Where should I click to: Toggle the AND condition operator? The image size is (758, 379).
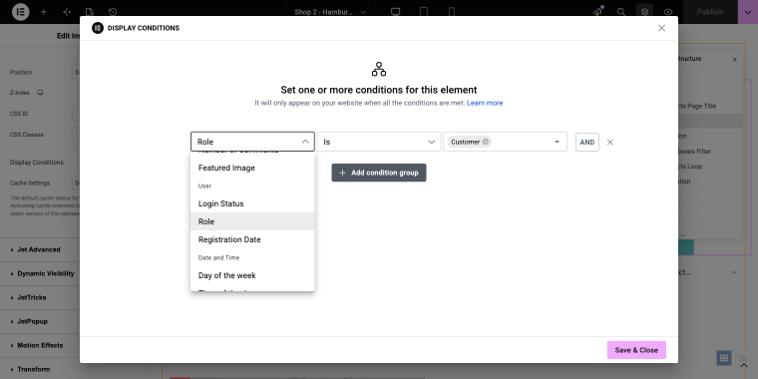coord(586,142)
